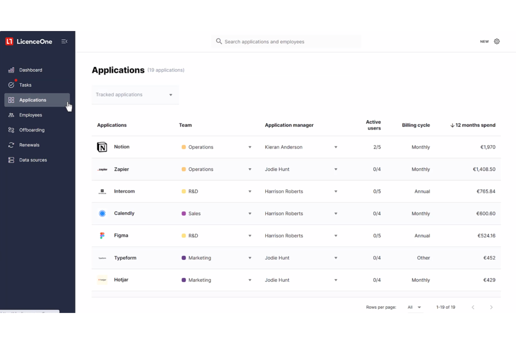Viewport: 516px width, 344px height.
Task: Collapse the LicenceOne sidebar
Action: click(x=64, y=41)
